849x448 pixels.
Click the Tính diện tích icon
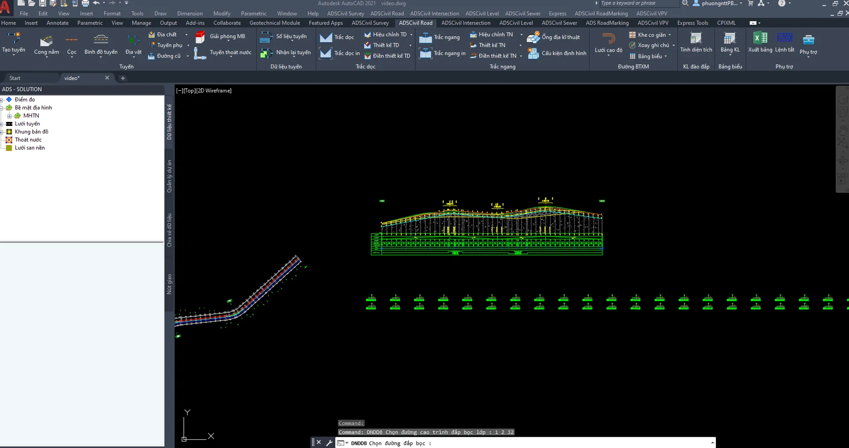(696, 38)
